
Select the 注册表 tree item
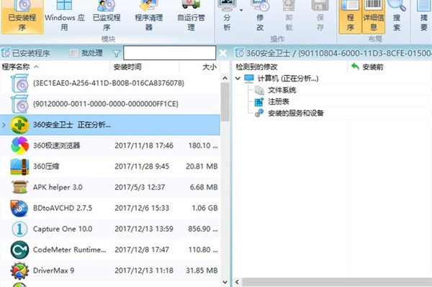pyautogui.click(x=278, y=102)
